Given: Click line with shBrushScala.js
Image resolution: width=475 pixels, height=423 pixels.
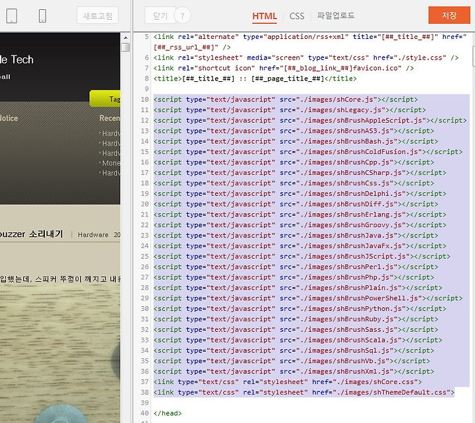Looking at the screenshot, I should (298, 340).
